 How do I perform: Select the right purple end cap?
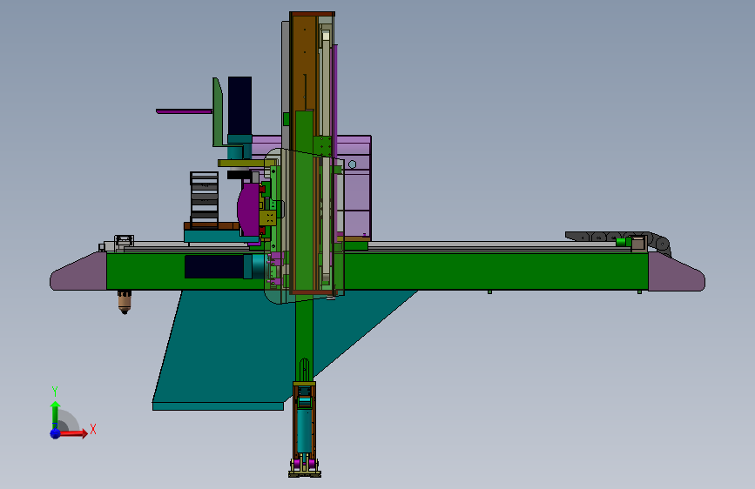677,272
